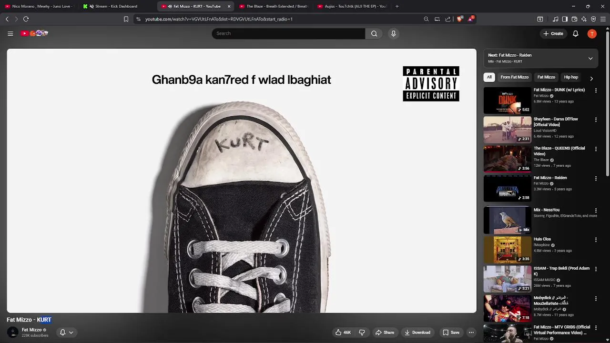This screenshot has height=343, width=610.
Task: Open the Fat Mizzo channel name link
Action: click(31, 330)
